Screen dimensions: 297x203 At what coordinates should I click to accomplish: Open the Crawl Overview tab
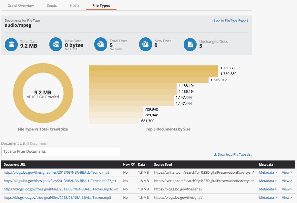tap(21, 5)
